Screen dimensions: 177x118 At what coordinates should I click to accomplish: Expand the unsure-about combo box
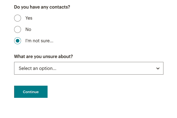click(x=88, y=68)
